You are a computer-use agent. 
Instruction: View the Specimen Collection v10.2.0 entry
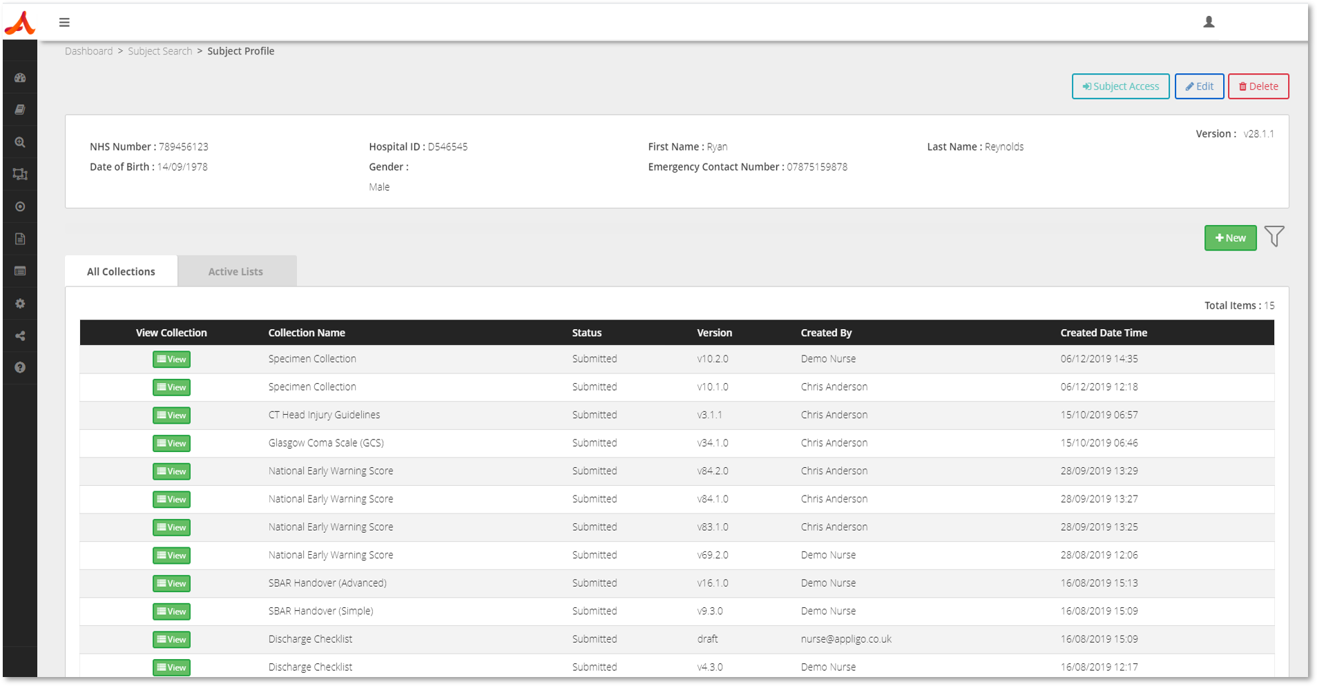coord(171,360)
